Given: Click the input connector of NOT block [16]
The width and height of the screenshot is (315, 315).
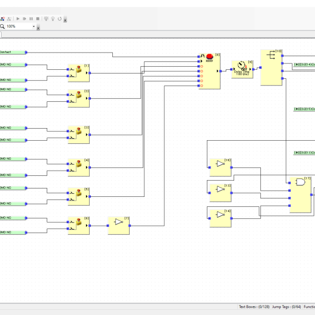Looking at the screenshot, I should (x=209, y=167).
